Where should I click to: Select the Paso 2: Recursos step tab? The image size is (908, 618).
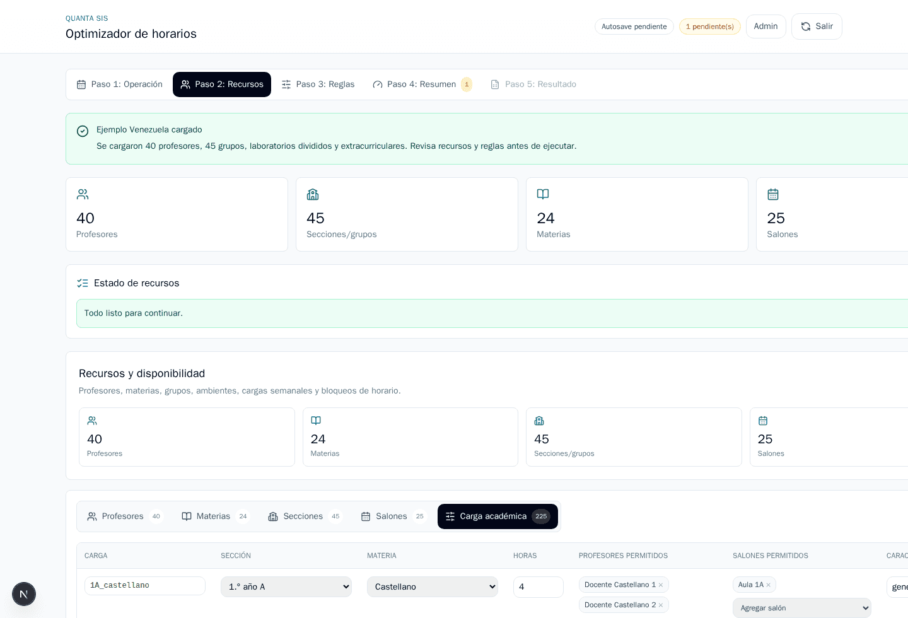(x=222, y=85)
